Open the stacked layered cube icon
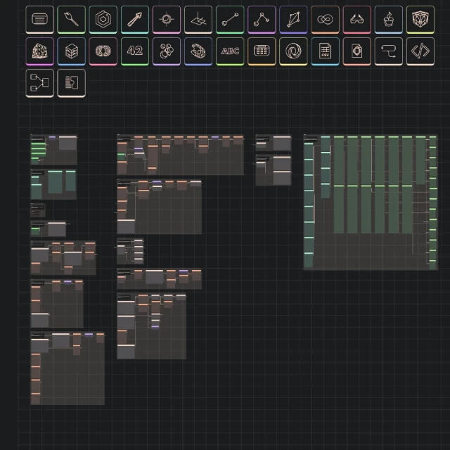The image size is (450, 450). (x=72, y=51)
